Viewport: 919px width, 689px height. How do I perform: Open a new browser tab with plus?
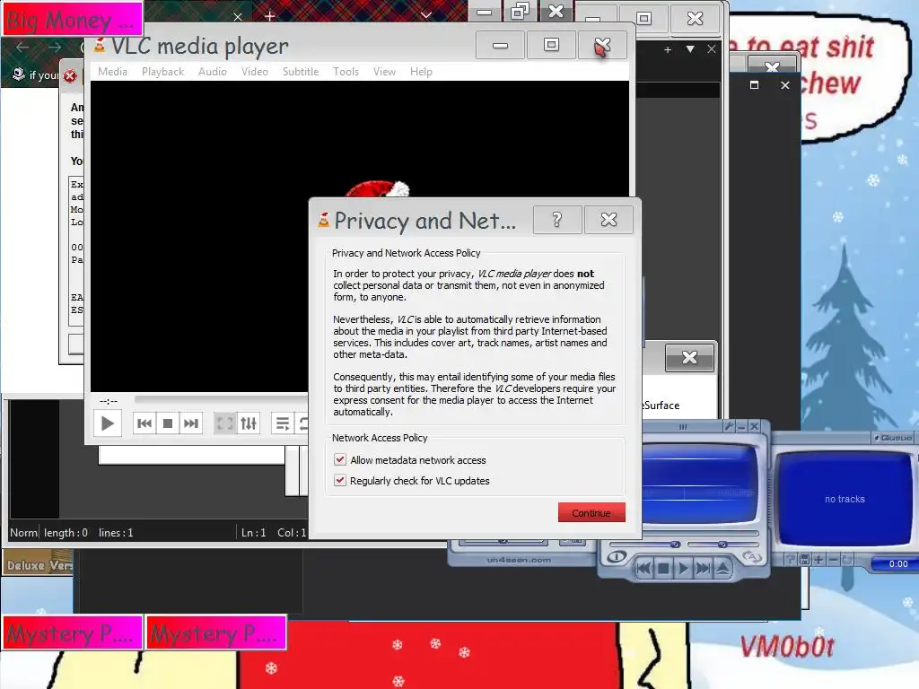(x=269, y=16)
